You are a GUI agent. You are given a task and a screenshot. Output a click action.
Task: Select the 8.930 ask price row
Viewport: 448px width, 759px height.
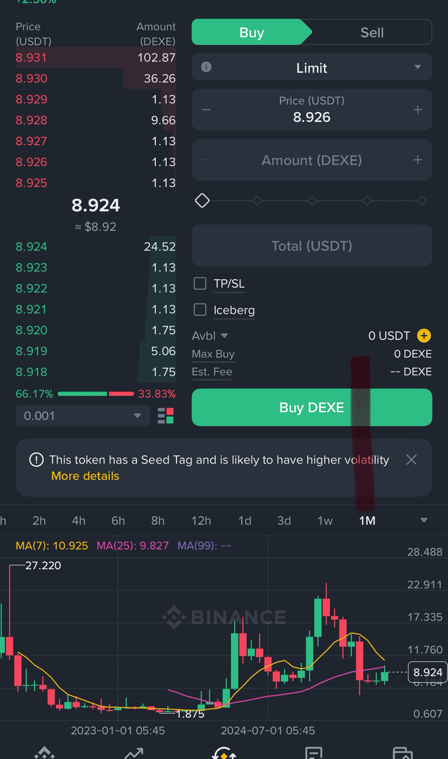96,78
